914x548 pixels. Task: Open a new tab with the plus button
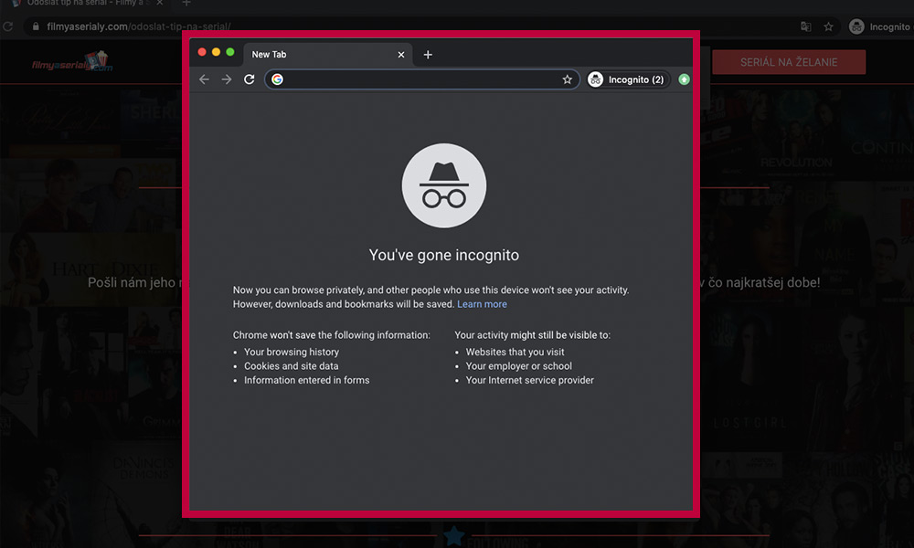pos(428,54)
